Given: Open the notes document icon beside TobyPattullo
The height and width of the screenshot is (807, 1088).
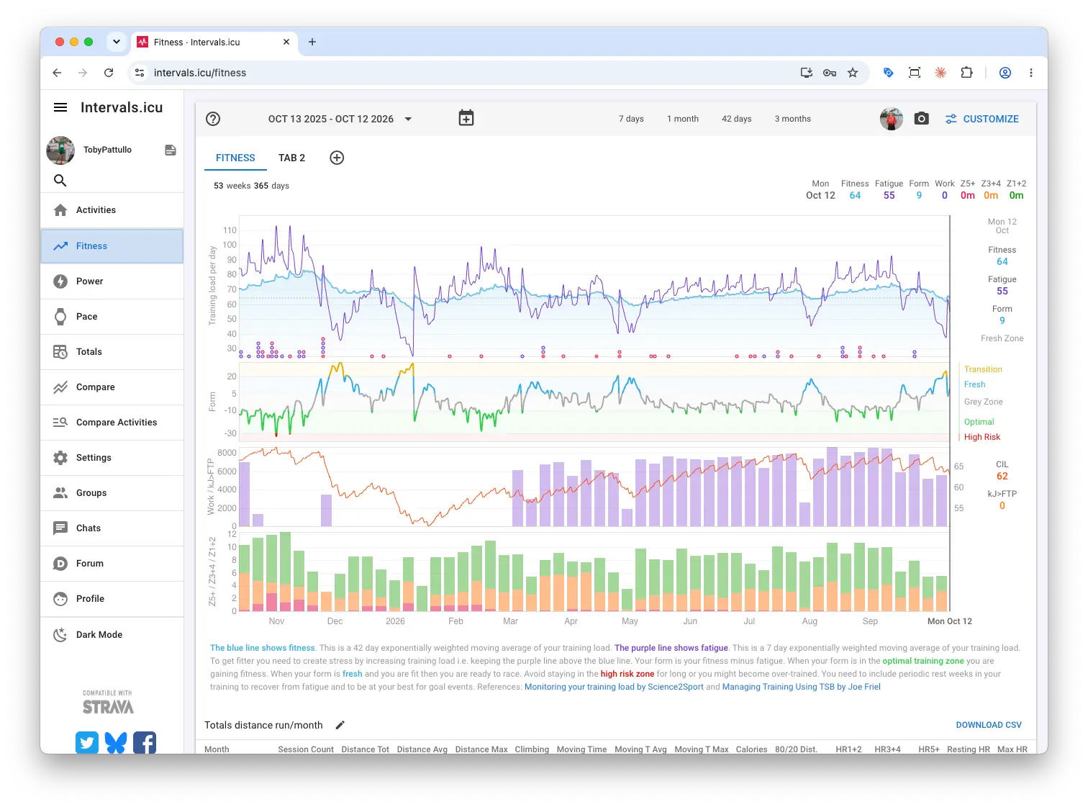Looking at the screenshot, I should (171, 150).
